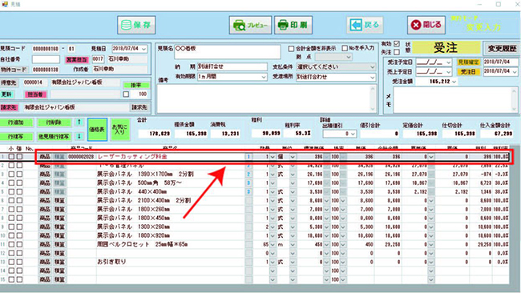
Task: Open the 有効期限 dropdown showing 1ヵ月間
Action: 264,77
